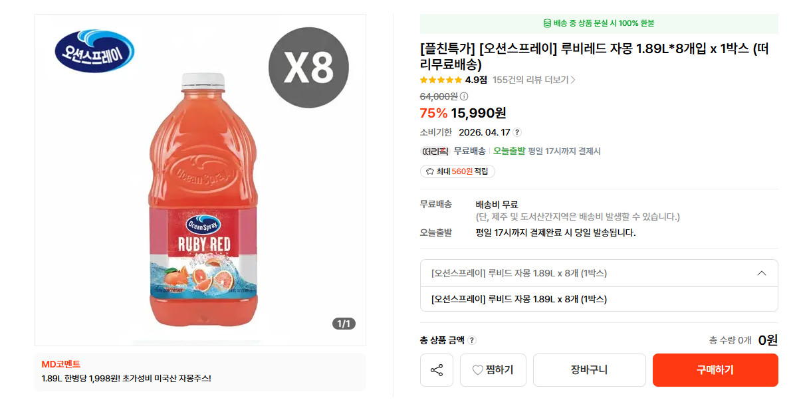797x404 pixels.
Task: Click the question mark next to 소비기한 date
Action: [x=517, y=132]
